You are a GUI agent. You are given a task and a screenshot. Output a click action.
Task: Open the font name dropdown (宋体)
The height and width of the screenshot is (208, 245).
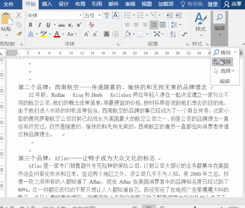81,15
